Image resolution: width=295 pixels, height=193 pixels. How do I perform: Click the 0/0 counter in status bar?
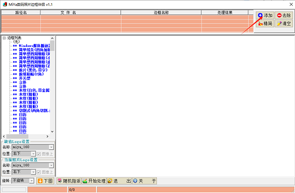click(82, 190)
